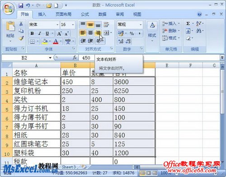Viewport: 226px width, 177px height.
Task: Activate the Format Painter brush
Action: (21, 38)
